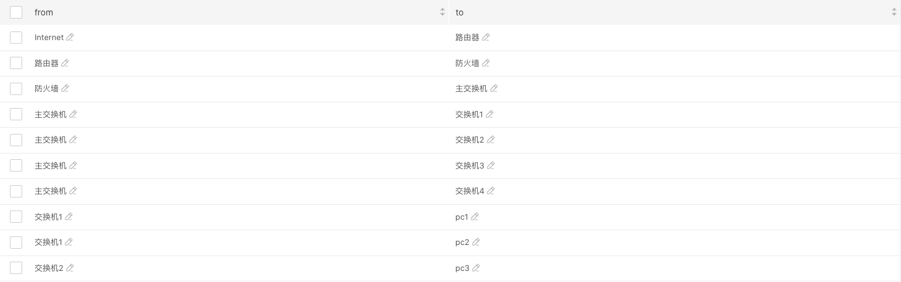Click the from column header
This screenshot has height=282, width=901.
click(x=44, y=12)
